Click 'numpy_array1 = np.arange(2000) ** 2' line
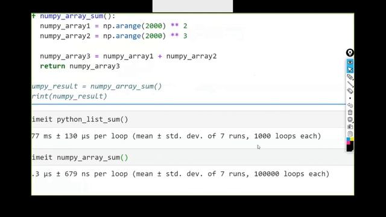This screenshot has height=217, width=386. click(x=113, y=26)
